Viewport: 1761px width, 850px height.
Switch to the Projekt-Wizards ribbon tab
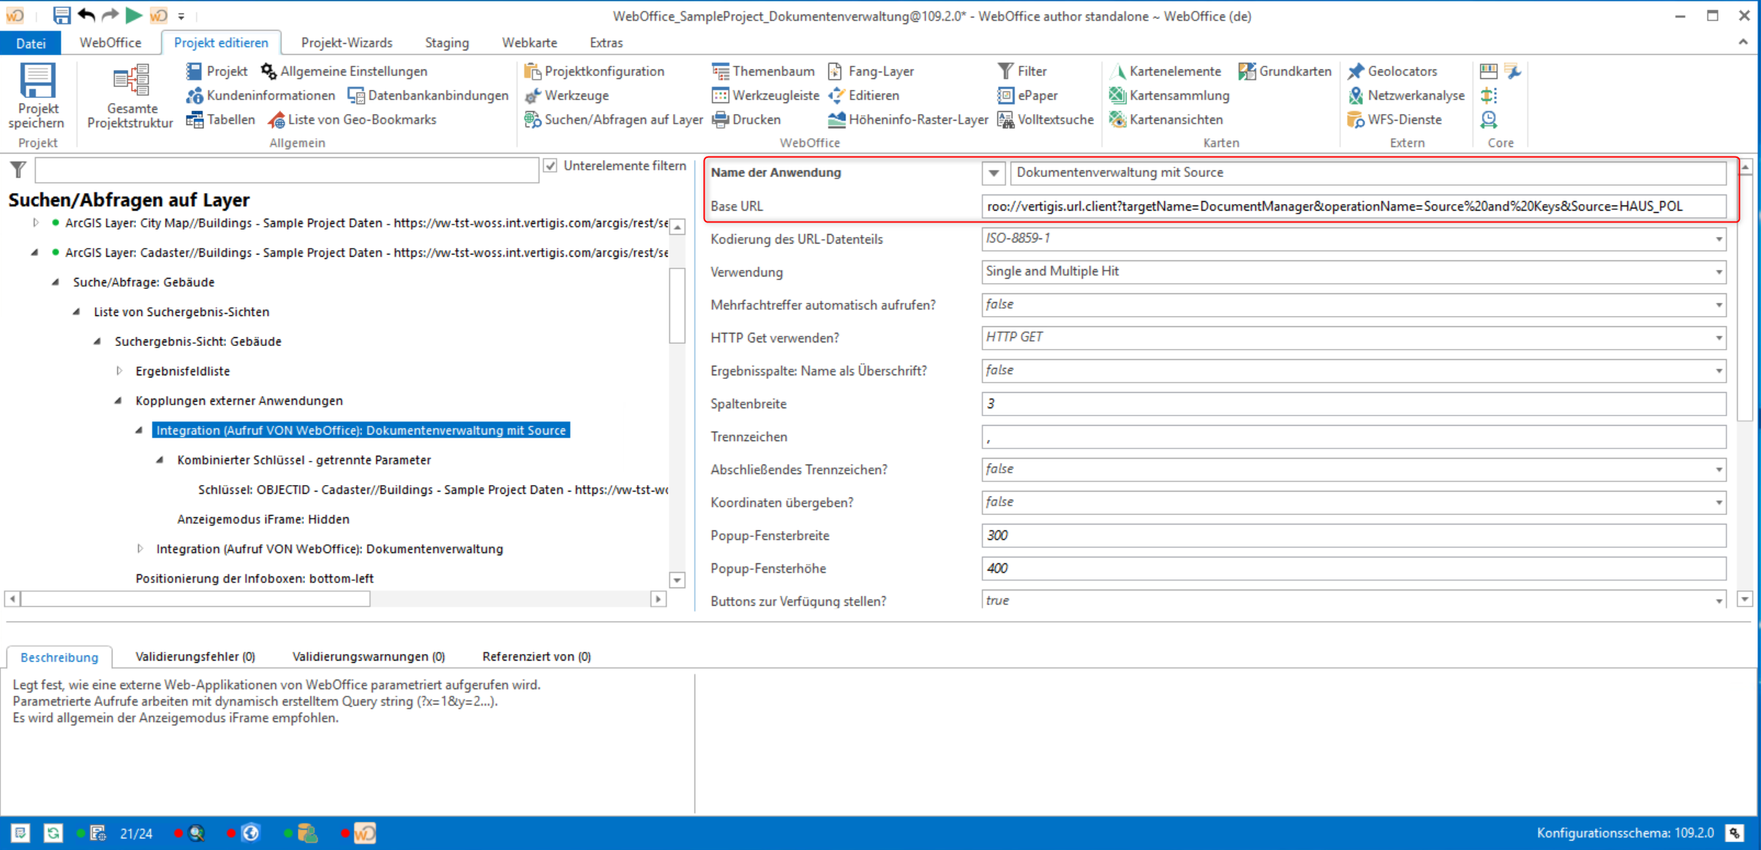pyautogui.click(x=347, y=42)
